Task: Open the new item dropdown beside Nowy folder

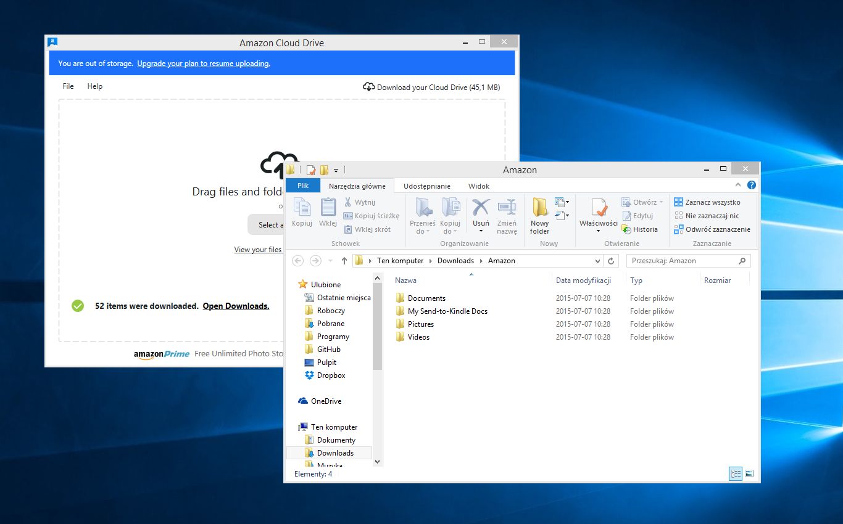Action: [x=562, y=202]
